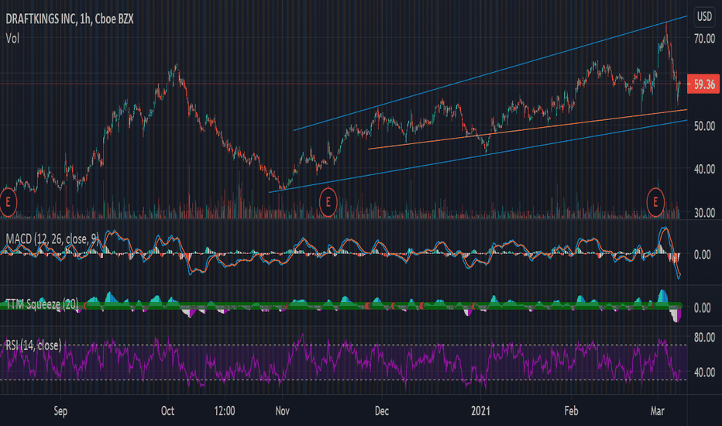Click the Sep date label on time axis
Image resolution: width=722 pixels, height=426 pixels.
60,411
